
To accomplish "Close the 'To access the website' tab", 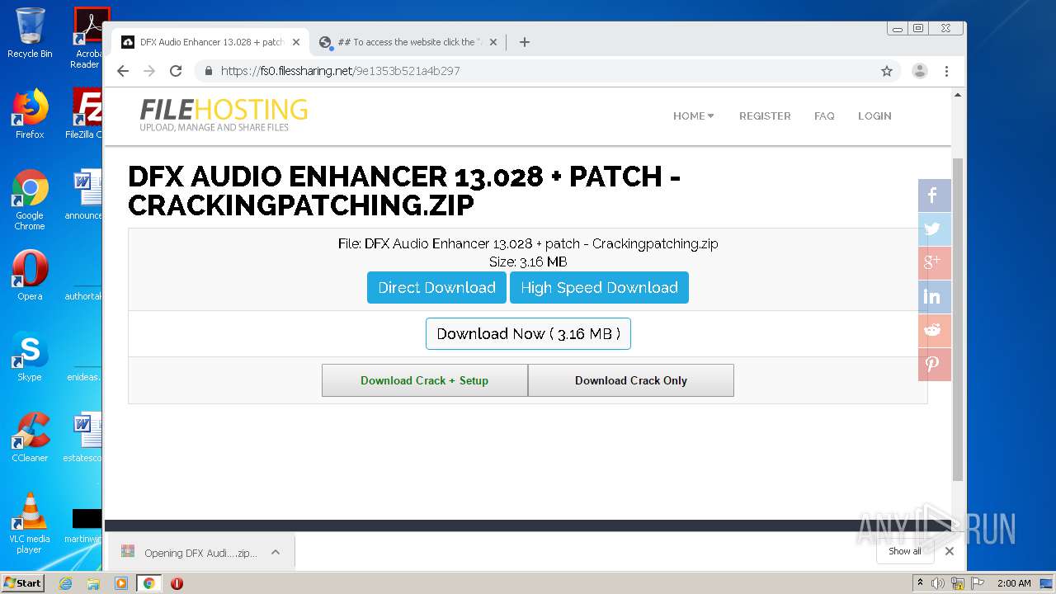I will pos(493,42).
